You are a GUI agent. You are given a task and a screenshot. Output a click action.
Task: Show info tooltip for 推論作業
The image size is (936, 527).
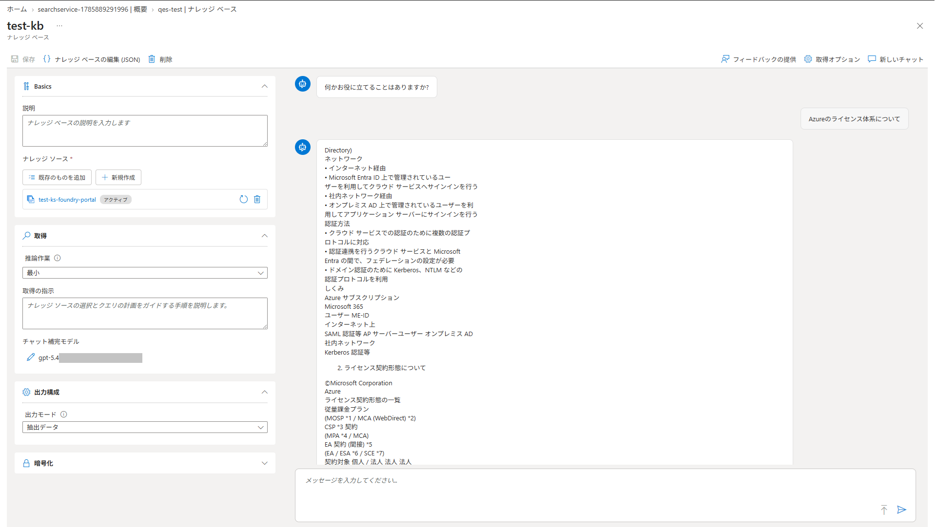58,258
